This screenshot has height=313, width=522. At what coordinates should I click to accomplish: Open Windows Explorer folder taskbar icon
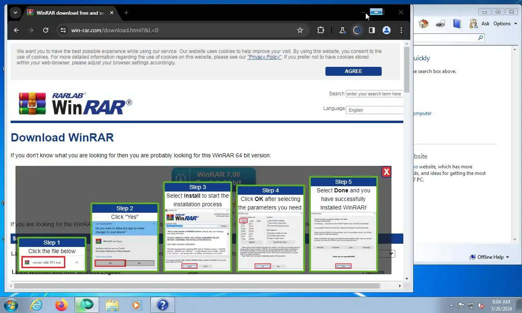[112, 305]
